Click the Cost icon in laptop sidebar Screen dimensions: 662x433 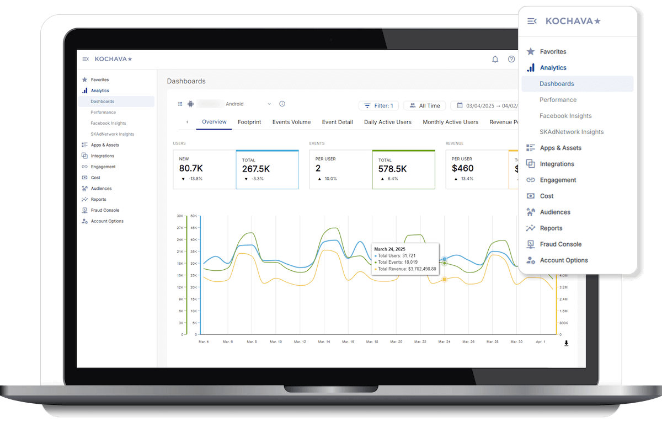point(84,178)
